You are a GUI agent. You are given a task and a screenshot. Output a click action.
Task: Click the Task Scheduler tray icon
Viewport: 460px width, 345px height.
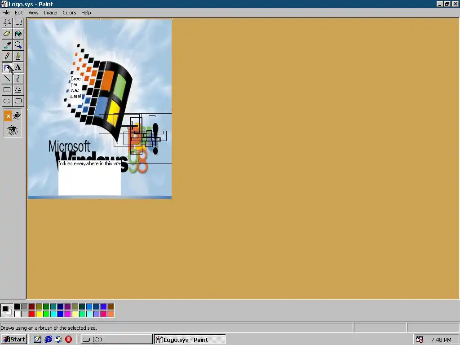click(420, 340)
